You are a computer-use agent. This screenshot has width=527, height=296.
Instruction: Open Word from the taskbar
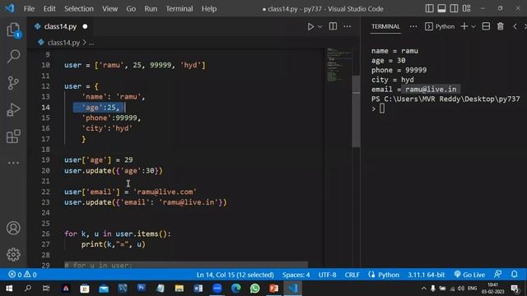[198, 289]
